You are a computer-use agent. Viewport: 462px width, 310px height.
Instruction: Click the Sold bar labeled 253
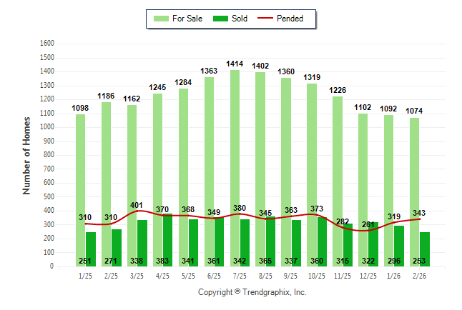426,249
